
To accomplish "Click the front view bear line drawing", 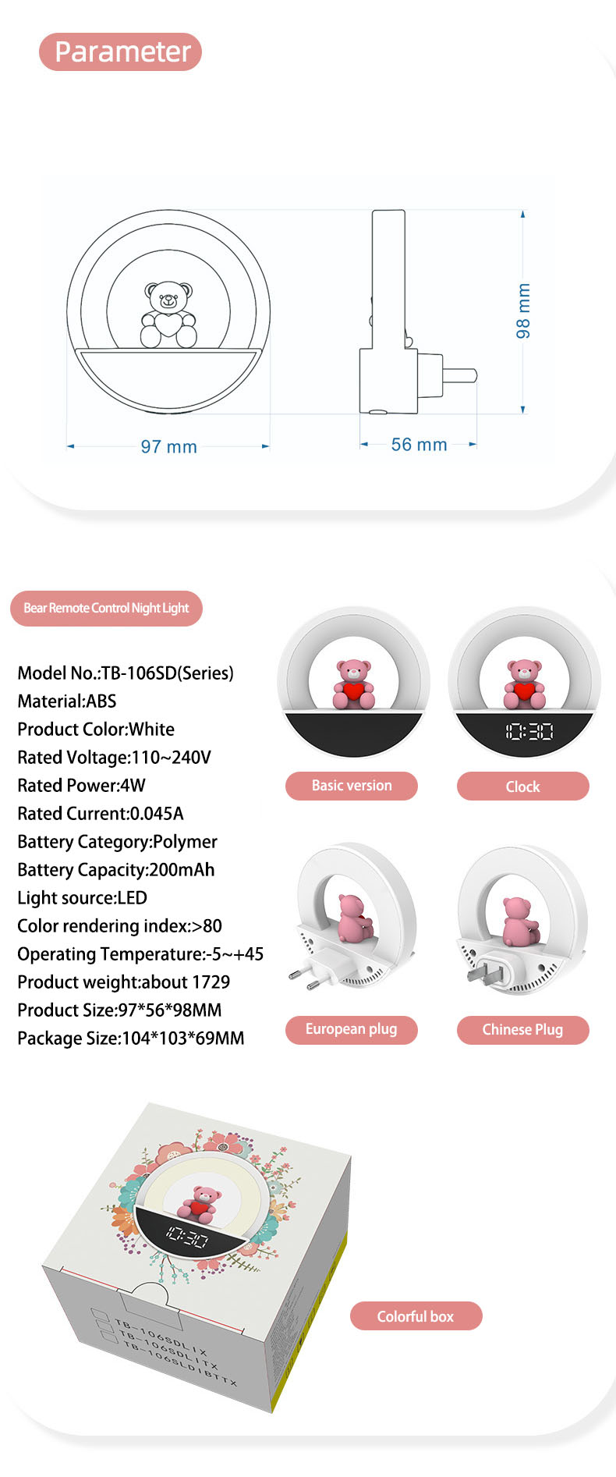I will 168,311.
